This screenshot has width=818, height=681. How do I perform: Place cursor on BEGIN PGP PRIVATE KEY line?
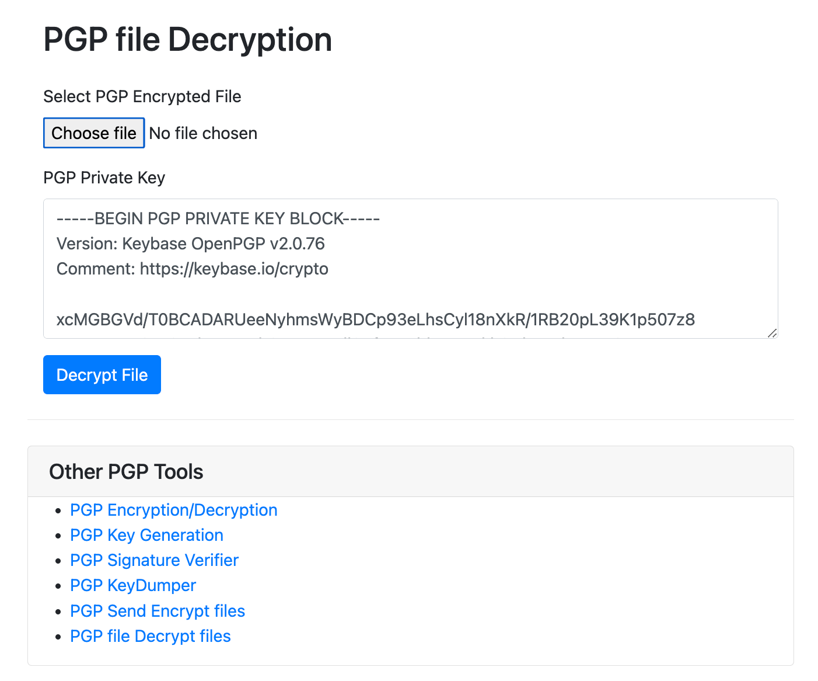tap(218, 218)
